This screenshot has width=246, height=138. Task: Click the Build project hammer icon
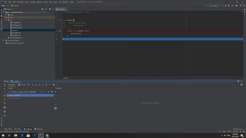206,5
